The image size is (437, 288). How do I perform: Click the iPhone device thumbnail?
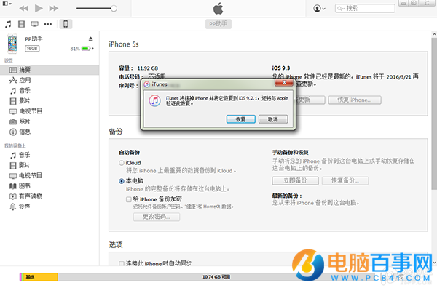pyautogui.click(x=12, y=44)
